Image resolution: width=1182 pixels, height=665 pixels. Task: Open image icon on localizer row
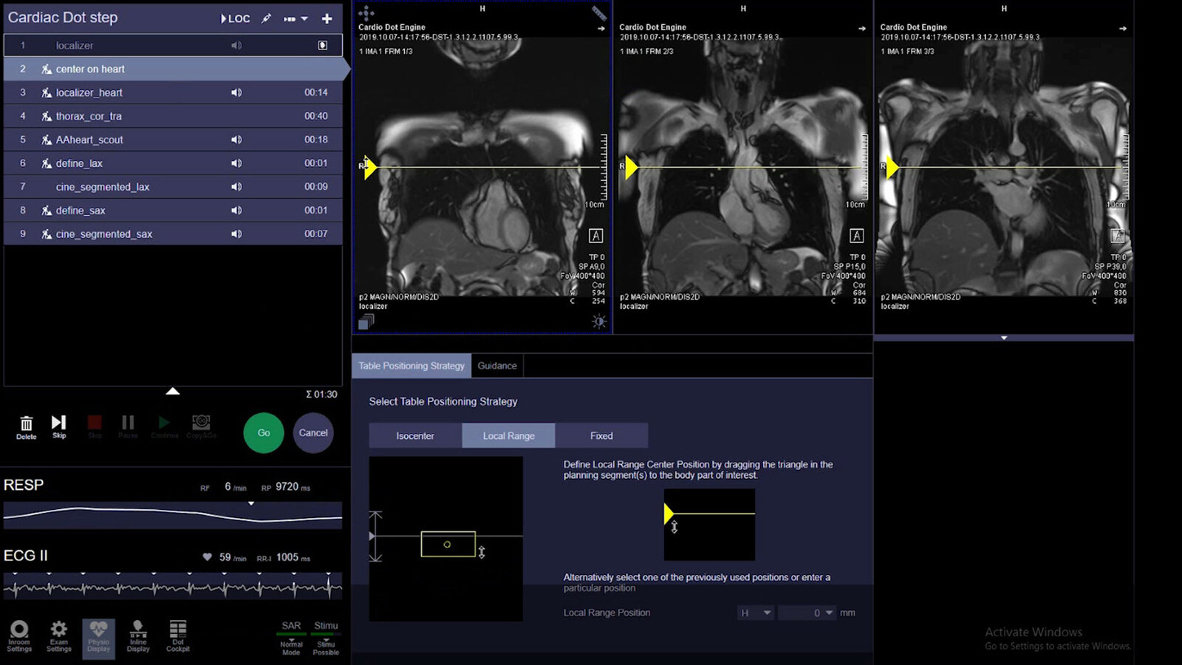[x=323, y=45]
